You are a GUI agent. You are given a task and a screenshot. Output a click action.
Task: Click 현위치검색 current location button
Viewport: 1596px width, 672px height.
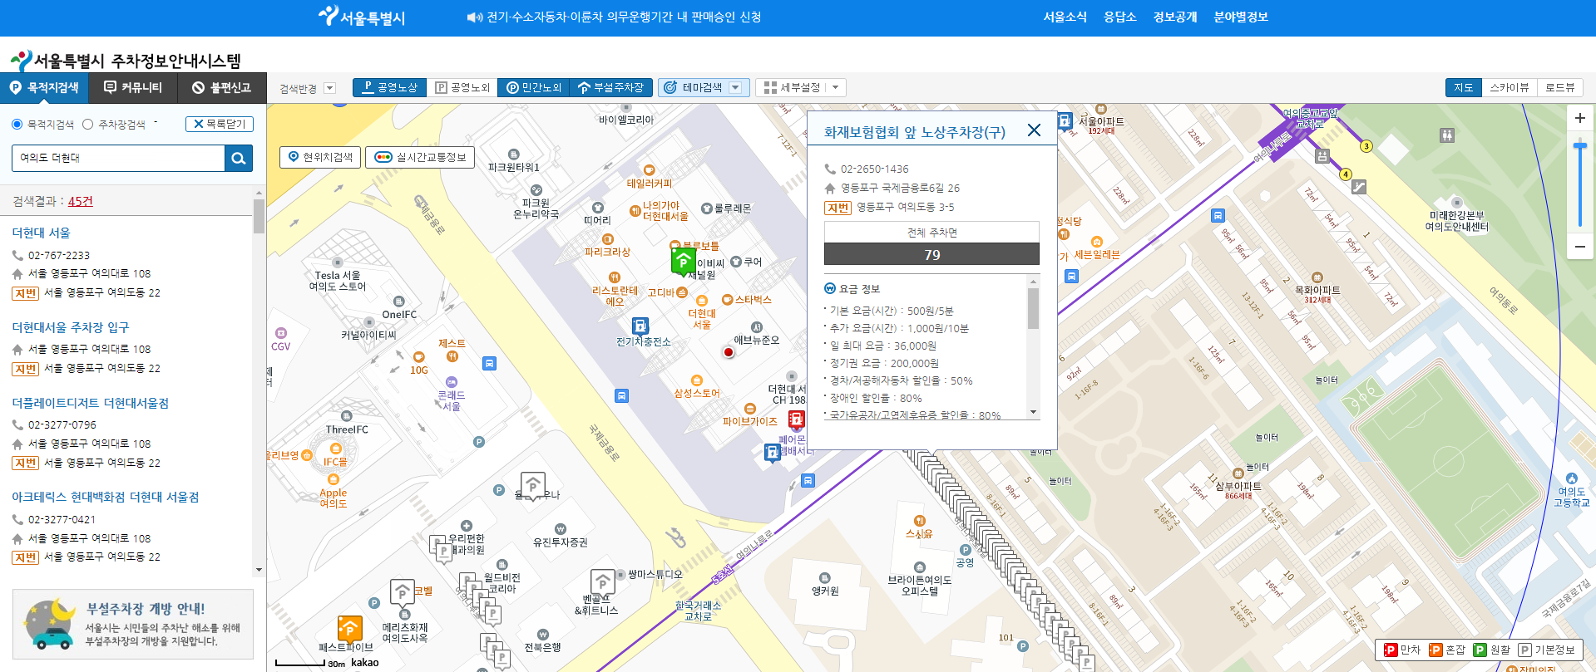[320, 157]
